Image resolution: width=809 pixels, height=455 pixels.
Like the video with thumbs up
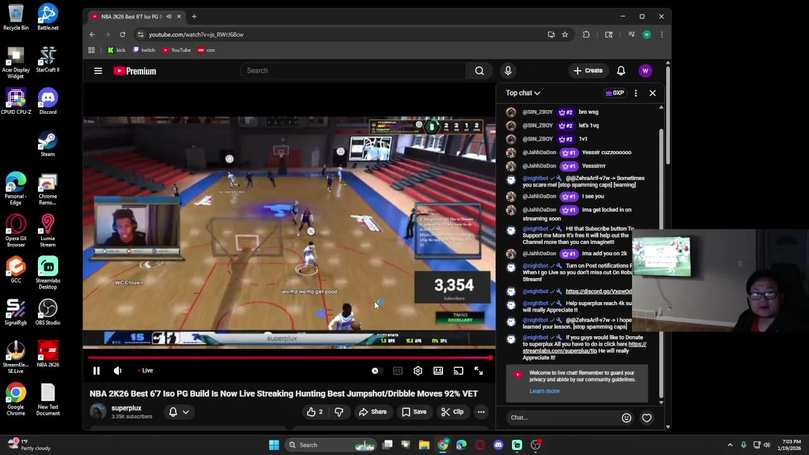click(315, 412)
